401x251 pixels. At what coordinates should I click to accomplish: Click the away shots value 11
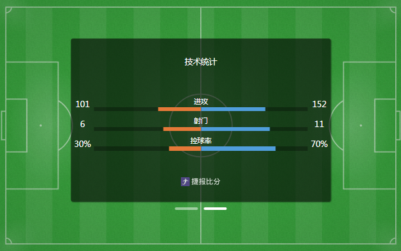coord(319,124)
